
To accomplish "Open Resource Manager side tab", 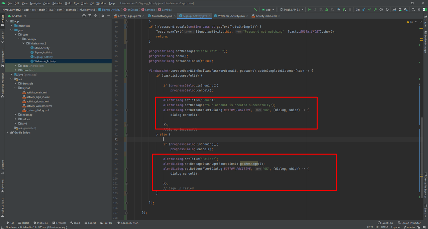I will coord(2,85).
